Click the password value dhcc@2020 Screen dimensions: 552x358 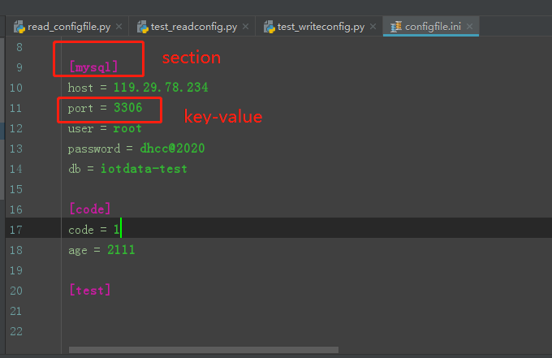click(172, 149)
